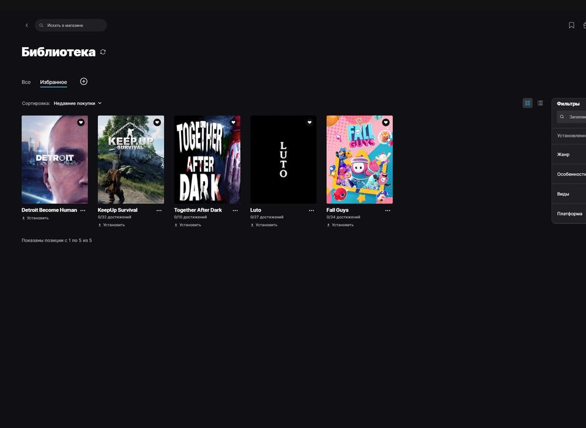Click KeepUp Survival 0/32 достижений
Image resolution: width=586 pixels, height=428 pixels.
pyautogui.click(x=114, y=217)
